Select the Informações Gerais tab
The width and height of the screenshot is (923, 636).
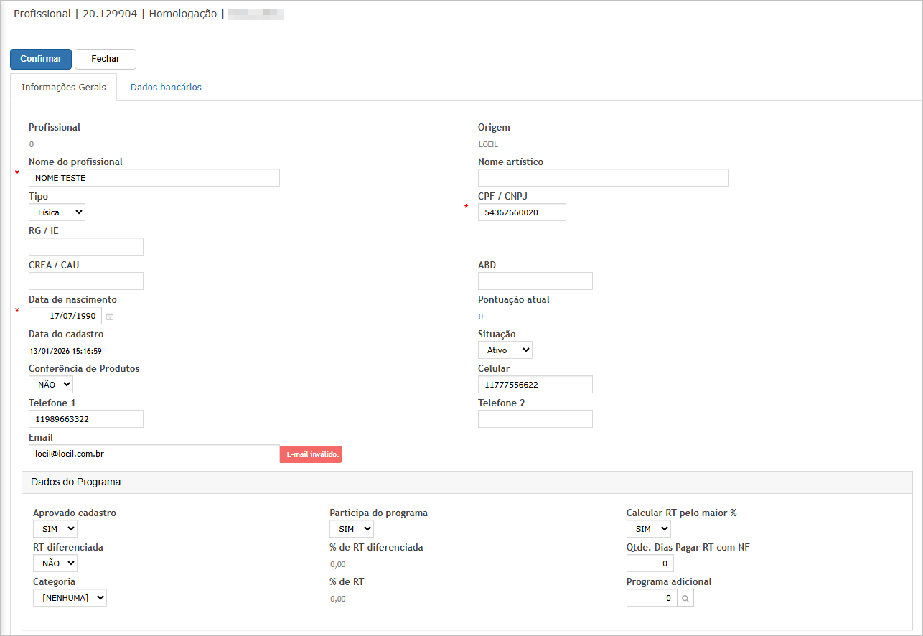pyautogui.click(x=64, y=88)
